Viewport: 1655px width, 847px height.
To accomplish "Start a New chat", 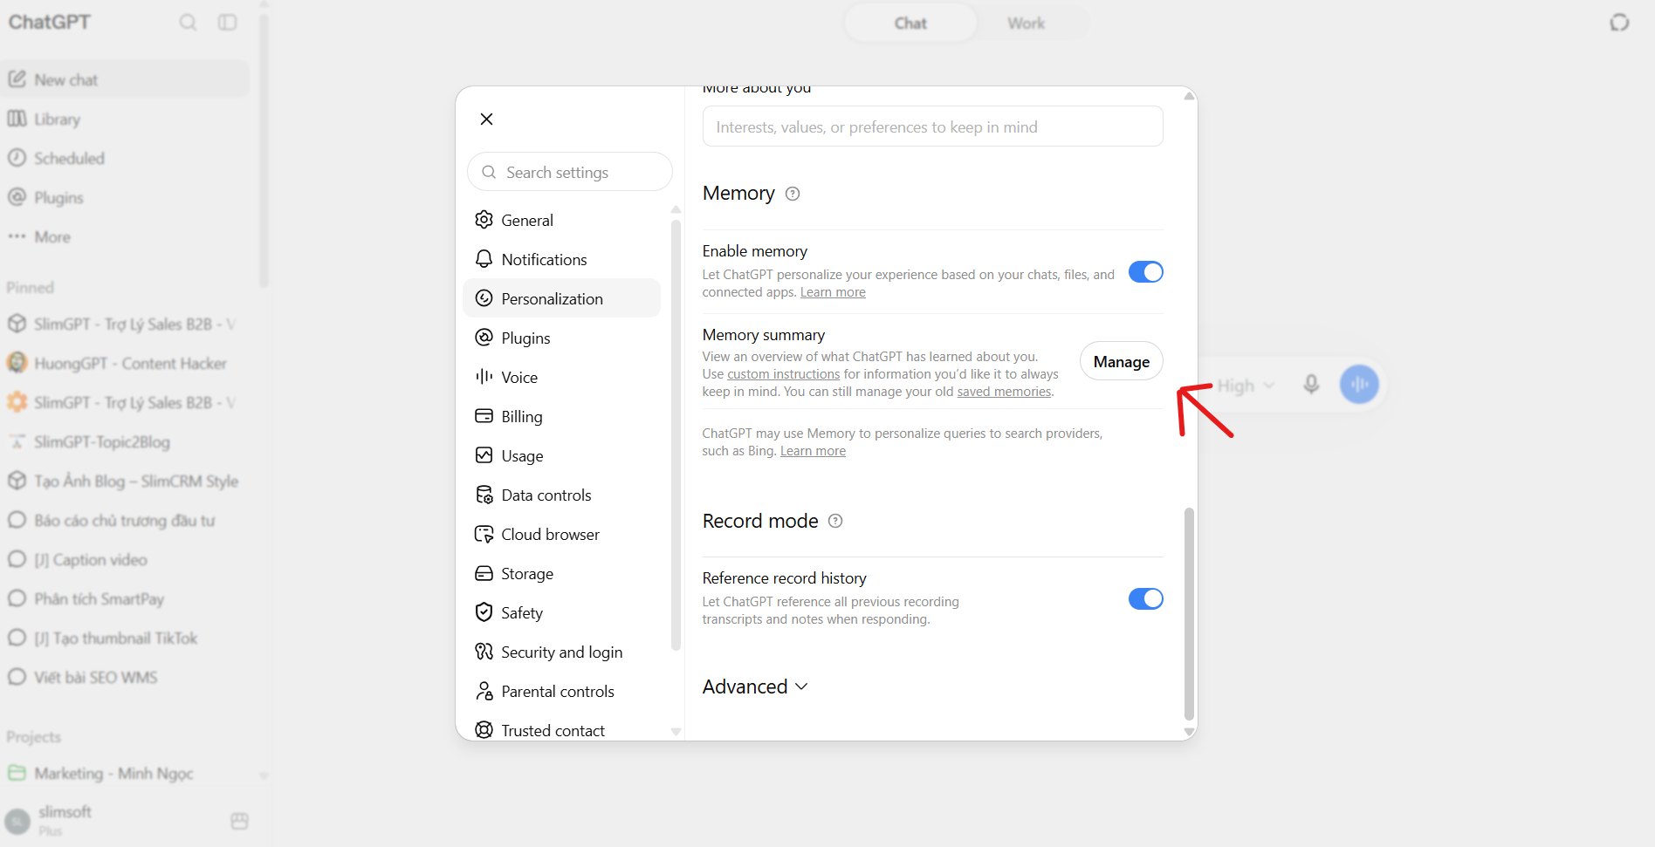I will tap(125, 79).
